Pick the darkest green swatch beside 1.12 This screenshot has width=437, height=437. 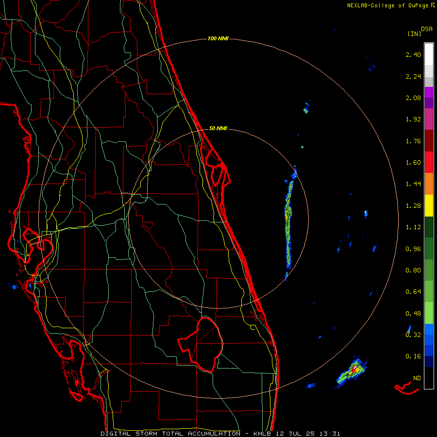429,227
